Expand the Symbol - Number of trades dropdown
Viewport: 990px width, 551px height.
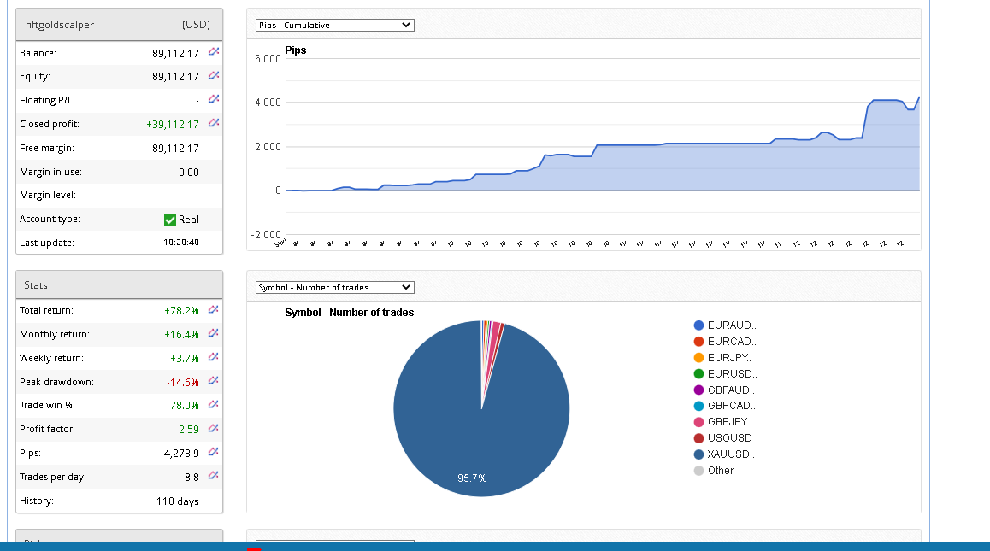[x=335, y=288]
